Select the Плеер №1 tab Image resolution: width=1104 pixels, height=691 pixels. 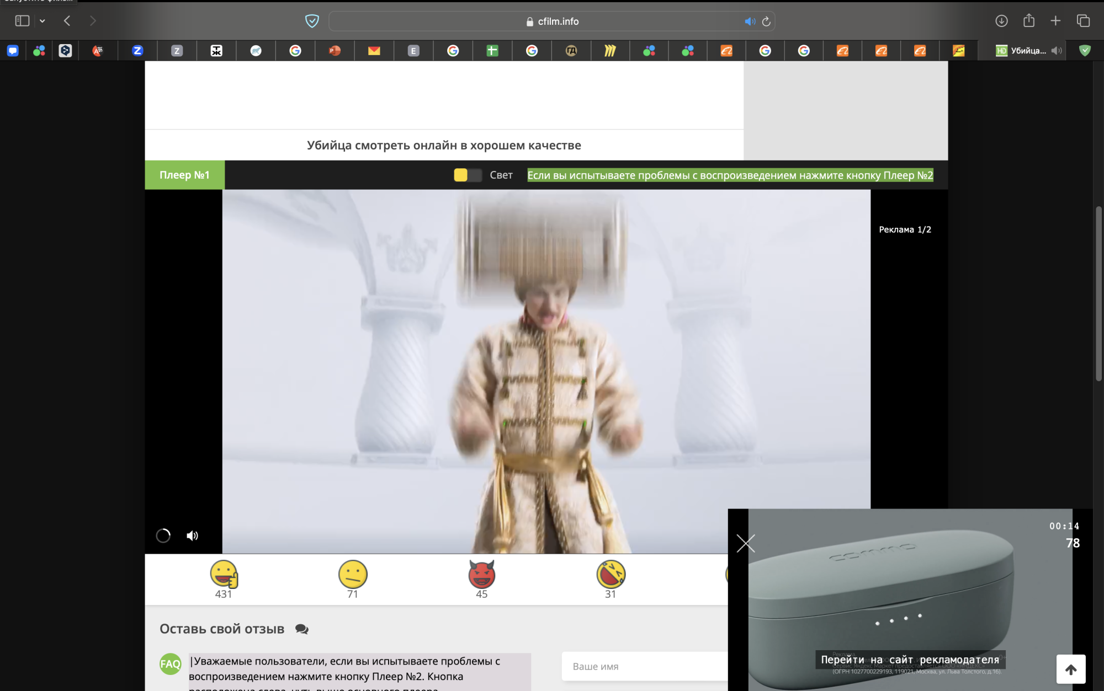pos(184,174)
